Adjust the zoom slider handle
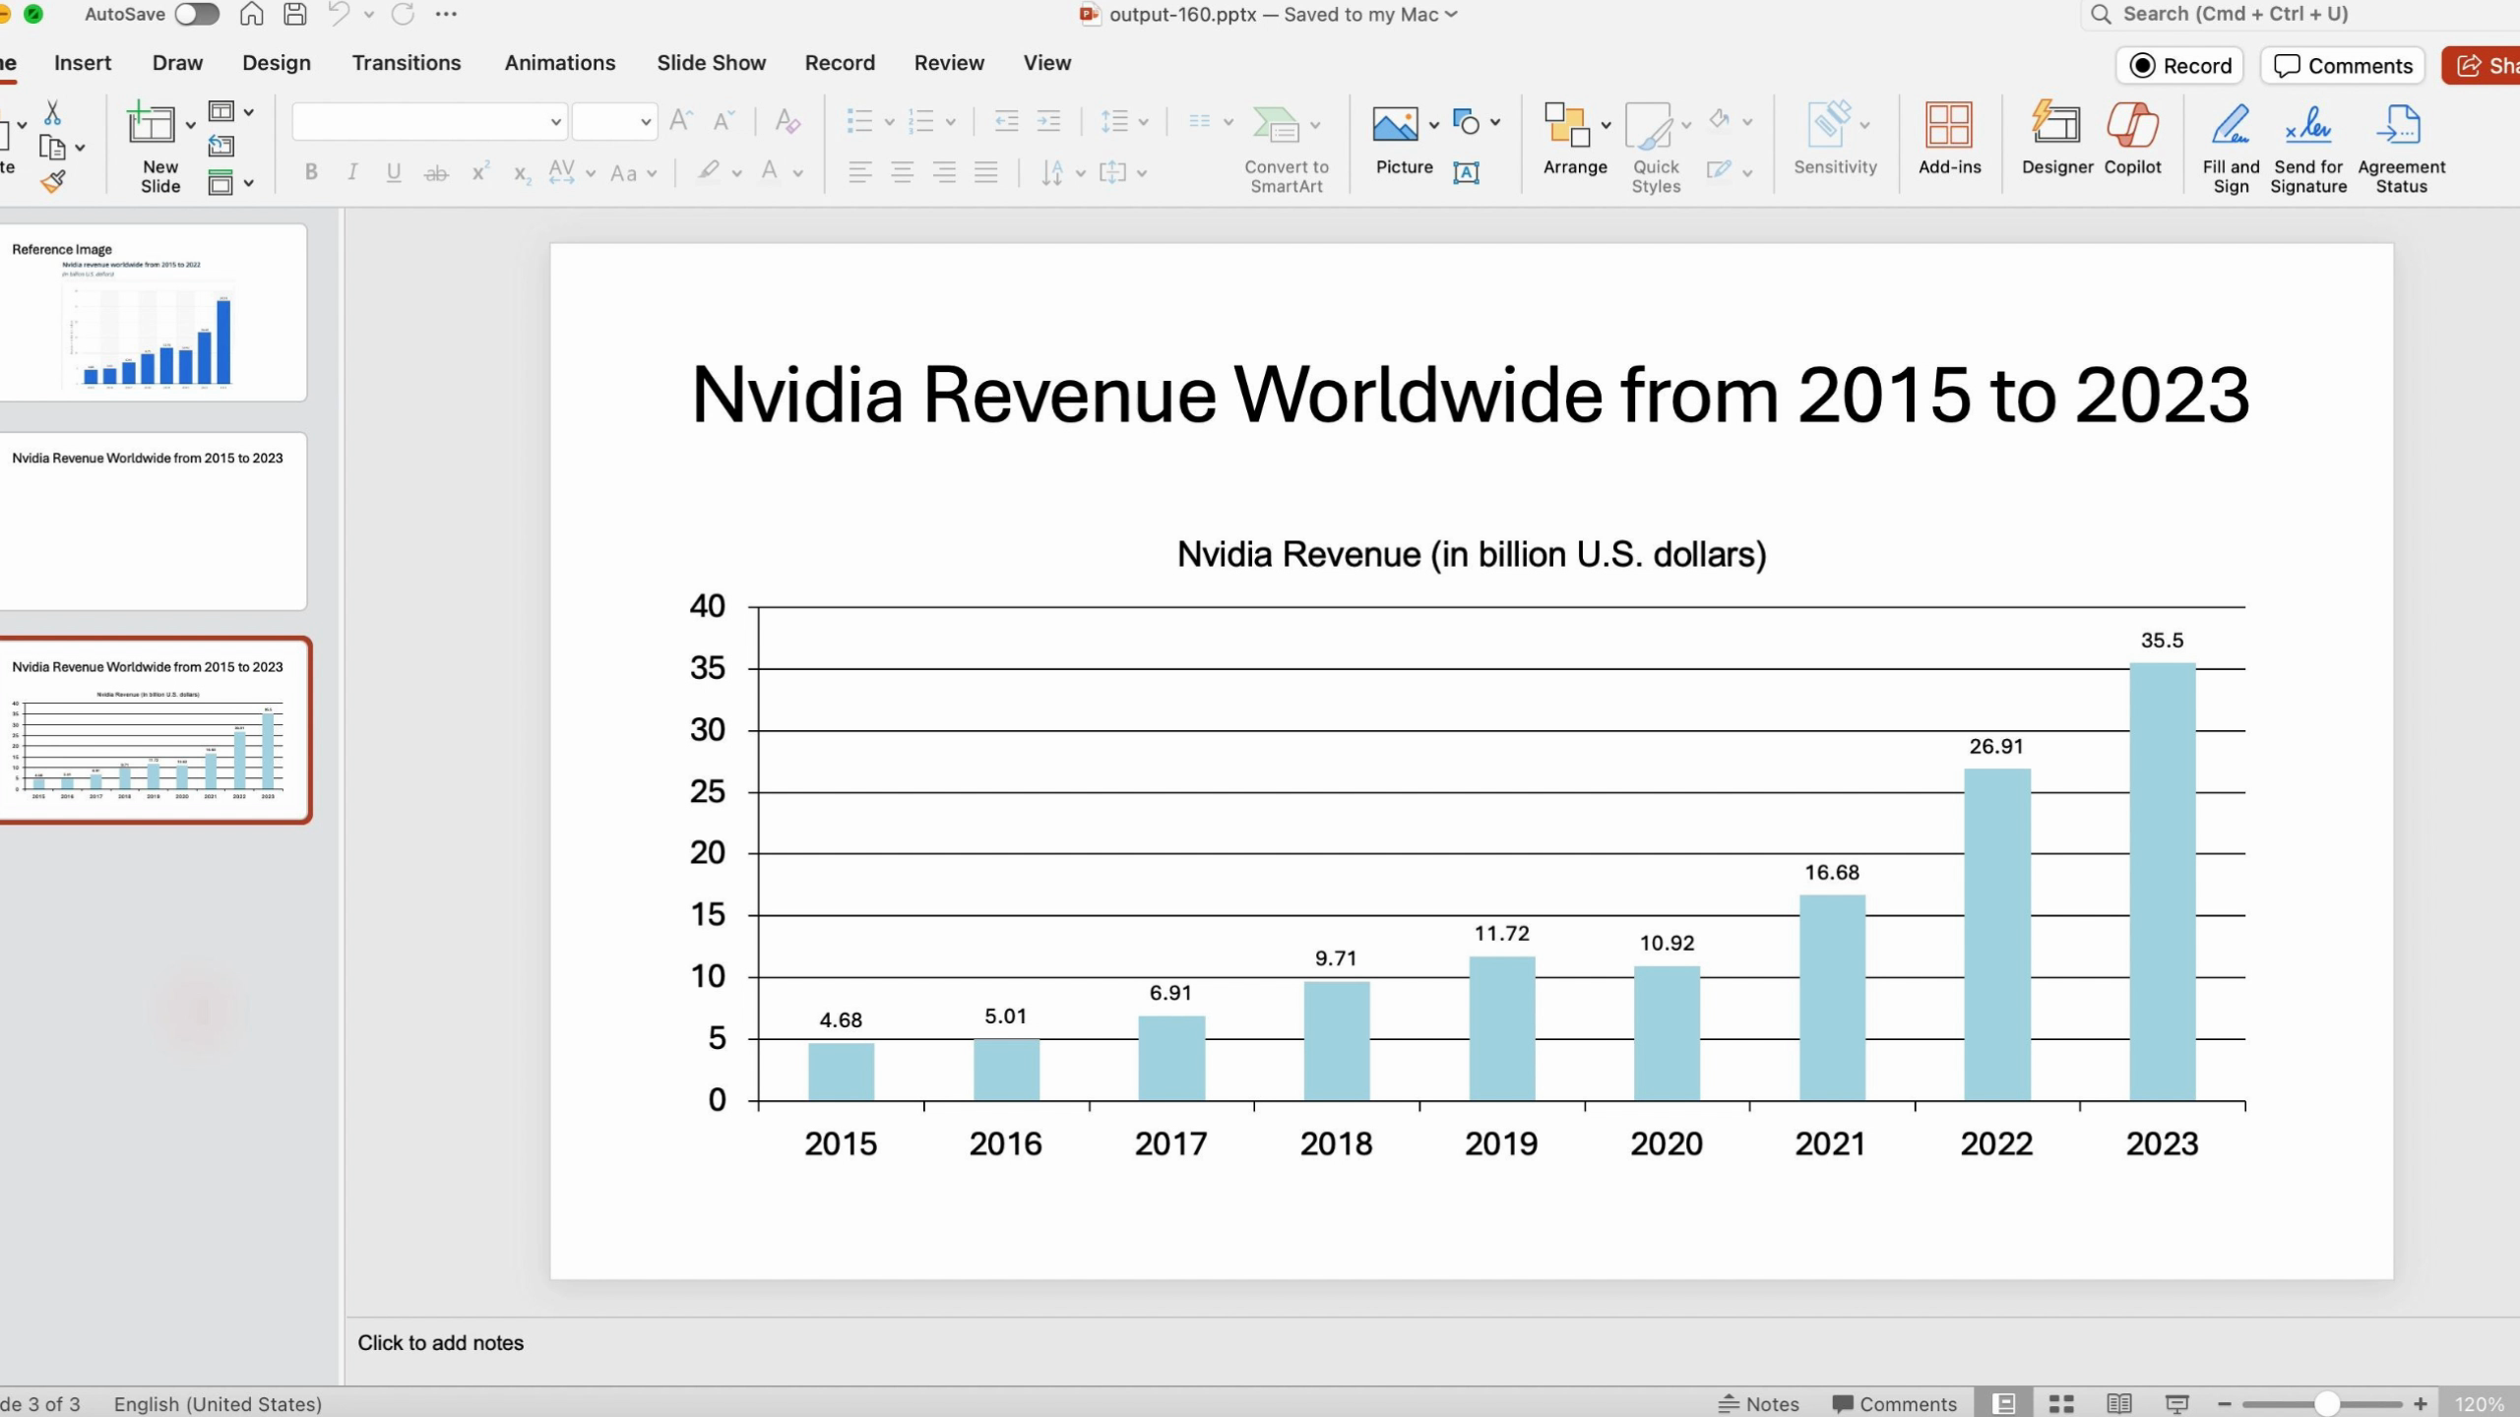This screenshot has height=1417, width=2520. 2326,1404
